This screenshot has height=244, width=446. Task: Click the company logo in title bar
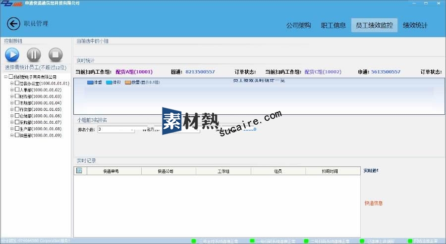[x=11, y=3]
